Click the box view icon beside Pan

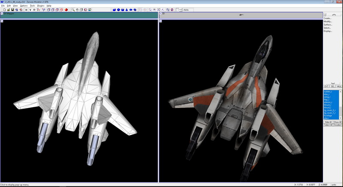[x=81, y=10]
